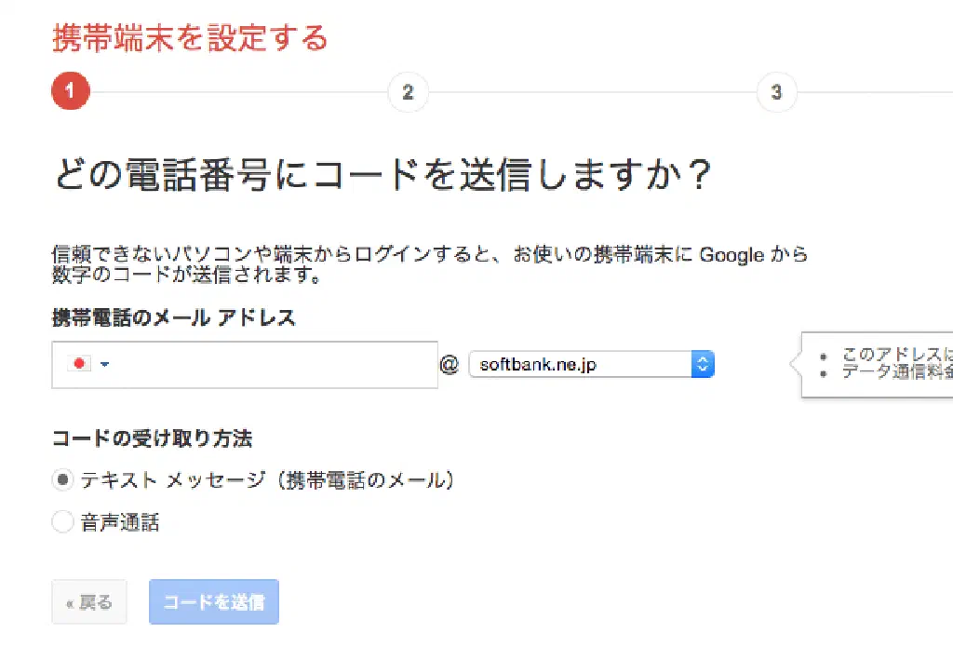953x660 pixels.
Task: Click the @ symbol beside the address field
Action: (450, 365)
